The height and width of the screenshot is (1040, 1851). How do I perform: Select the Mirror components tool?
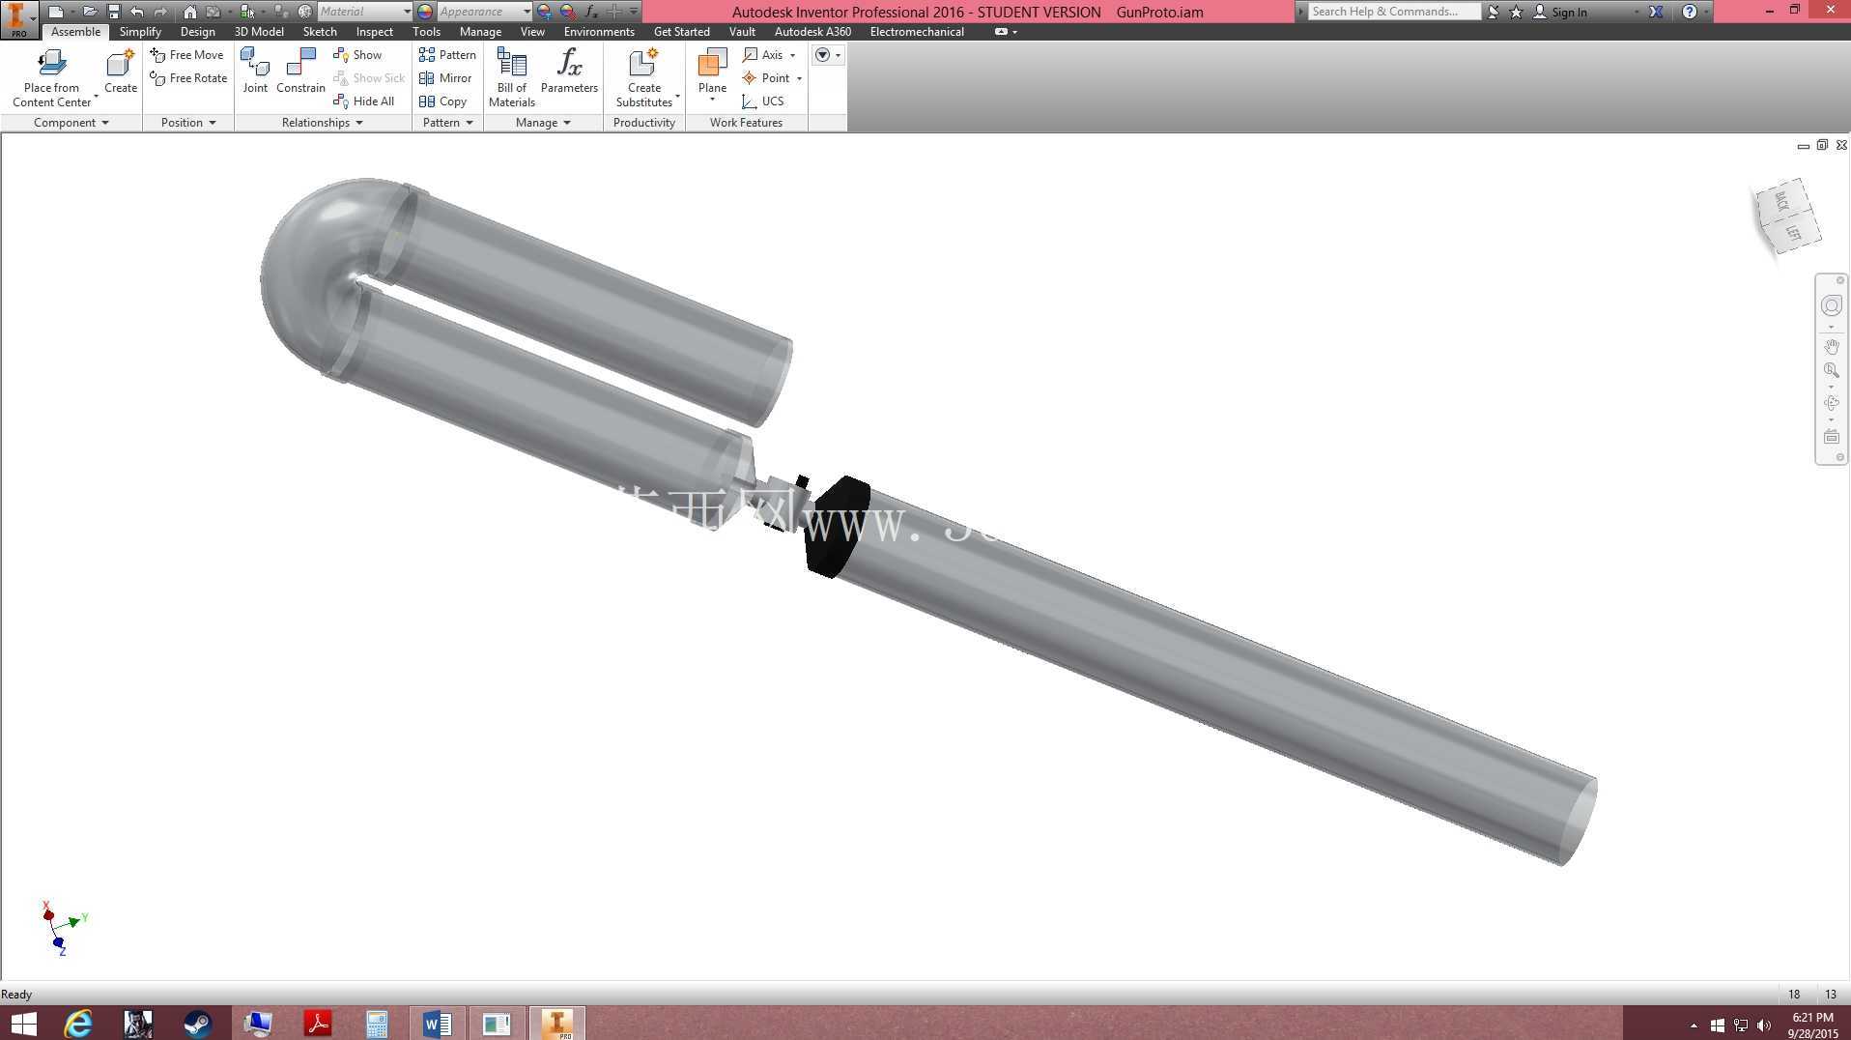tap(445, 78)
